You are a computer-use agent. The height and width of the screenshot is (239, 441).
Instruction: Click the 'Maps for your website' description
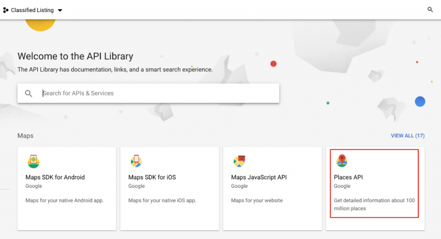click(257, 201)
